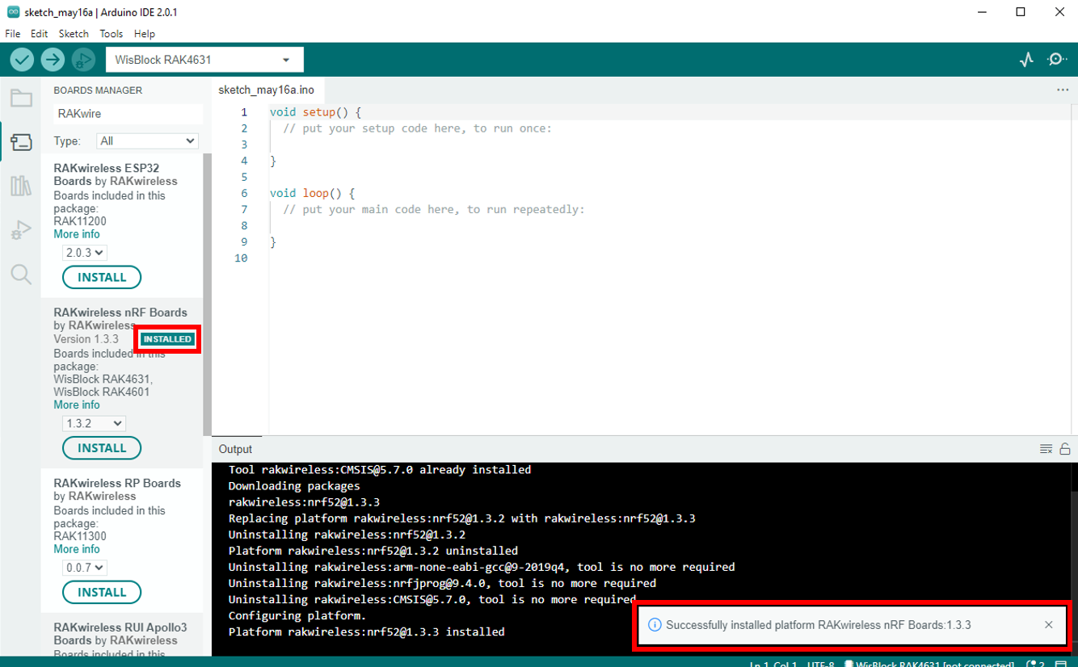Click the INSTALLED badge on nRF Boards
The image size is (1078, 667).
(167, 339)
